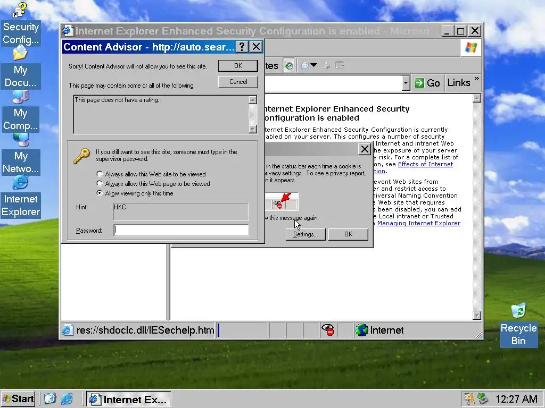This screenshot has width=545, height=408.
Task: Toggle the History toolbar button in Internet Explorer
Action: pyautogui.click(x=289, y=65)
